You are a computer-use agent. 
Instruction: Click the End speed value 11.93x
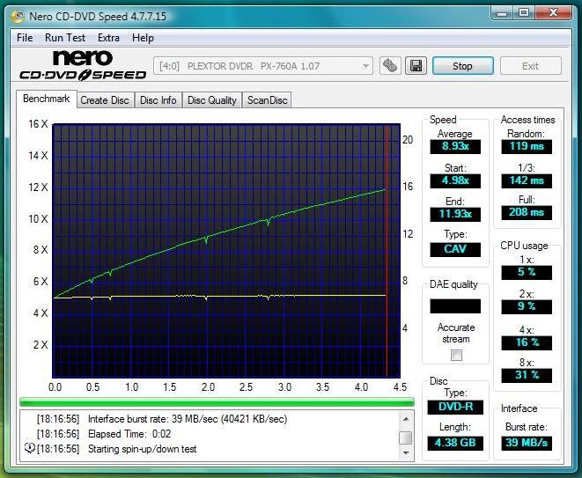(455, 214)
